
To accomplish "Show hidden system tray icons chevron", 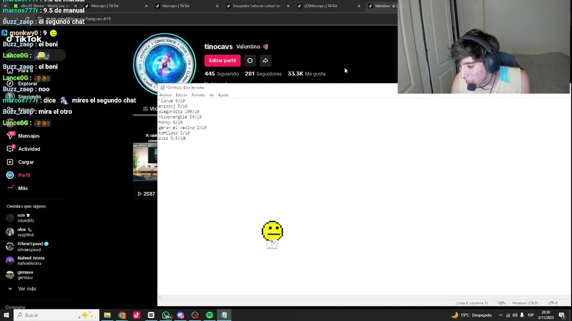I will point(500,315).
